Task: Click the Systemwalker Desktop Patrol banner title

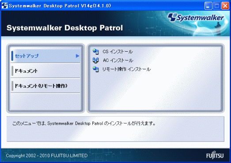Action: (x=64, y=28)
